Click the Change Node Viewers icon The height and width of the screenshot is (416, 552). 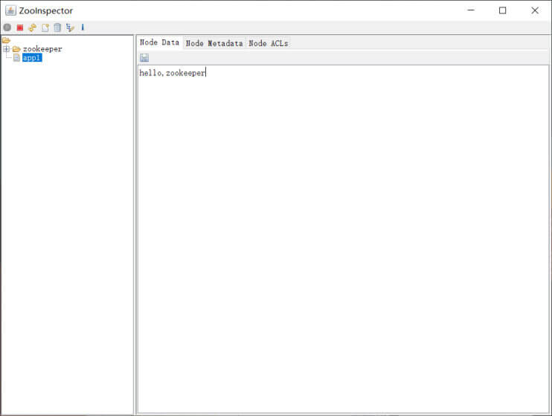[70, 28]
